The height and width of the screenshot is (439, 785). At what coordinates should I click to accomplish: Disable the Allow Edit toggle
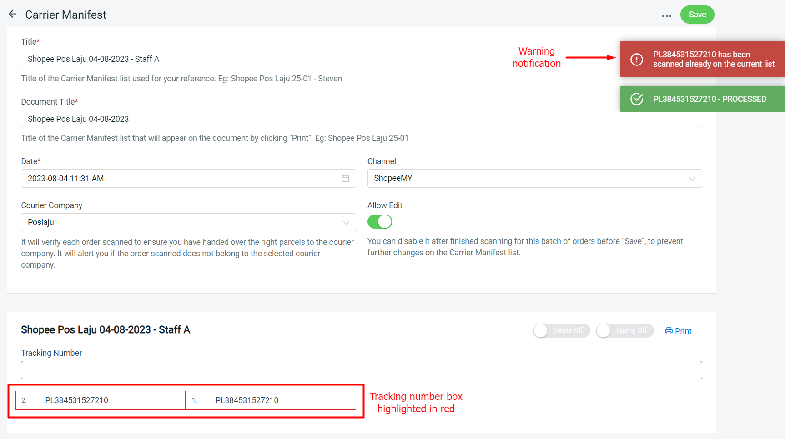(380, 222)
